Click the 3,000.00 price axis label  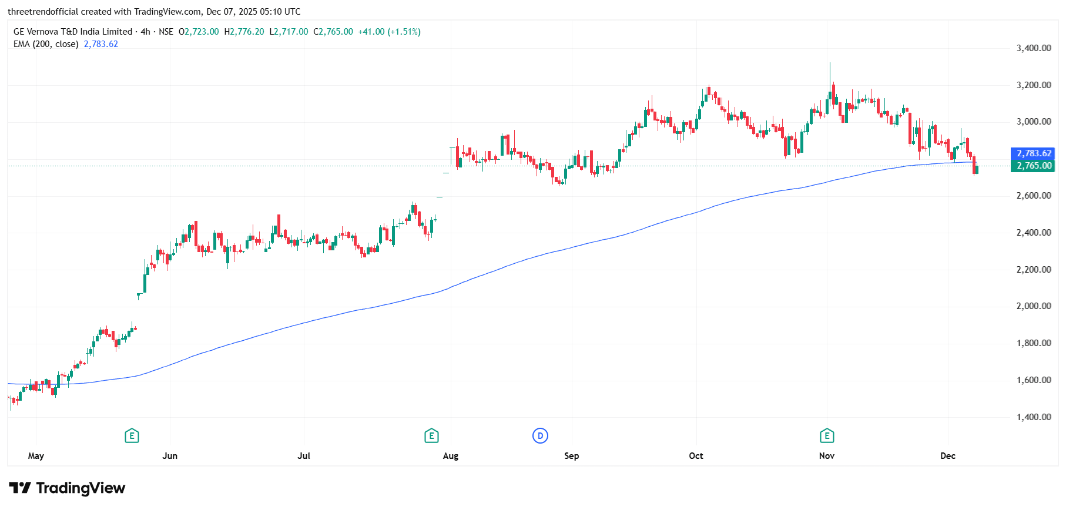(x=1034, y=122)
